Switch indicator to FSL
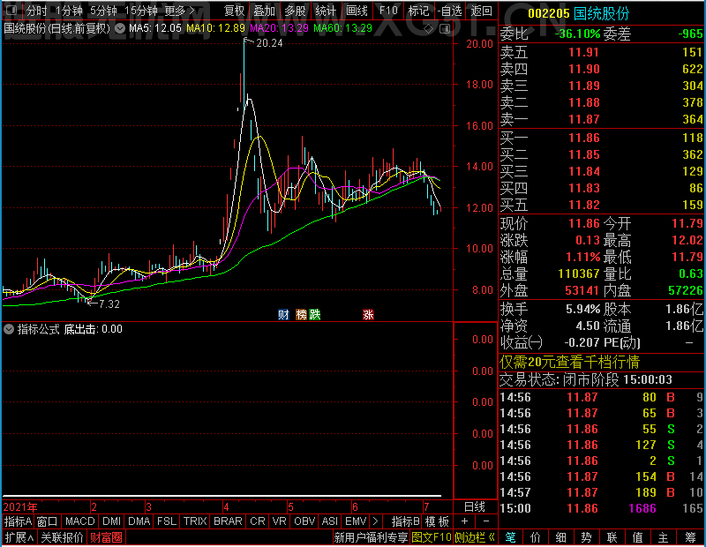The width and height of the screenshot is (706, 547). (x=166, y=521)
